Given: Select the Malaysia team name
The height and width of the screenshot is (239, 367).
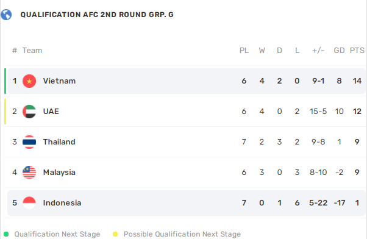Looking at the screenshot, I should tap(59, 173).
